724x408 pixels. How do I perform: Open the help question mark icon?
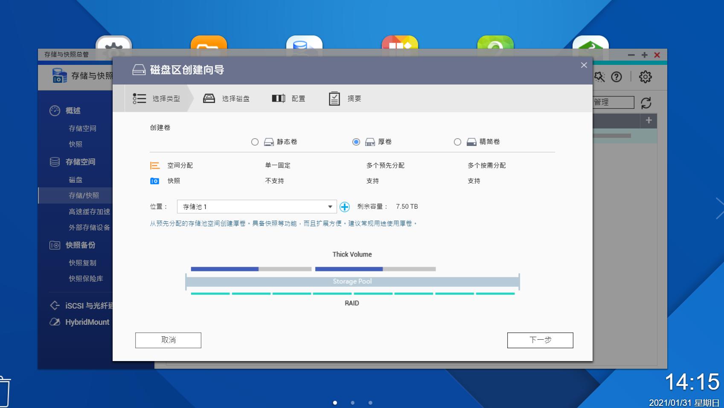616,77
